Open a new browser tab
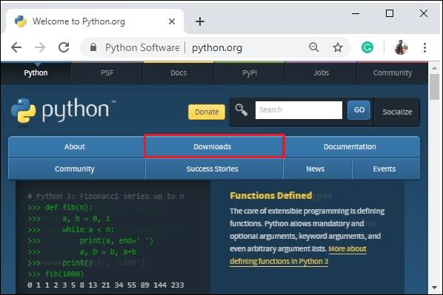This screenshot has width=443, height=295. pyautogui.click(x=200, y=21)
